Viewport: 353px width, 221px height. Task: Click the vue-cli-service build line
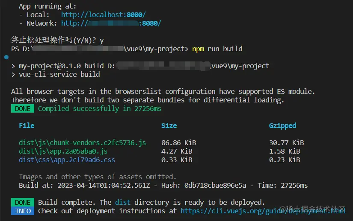coord(55,75)
